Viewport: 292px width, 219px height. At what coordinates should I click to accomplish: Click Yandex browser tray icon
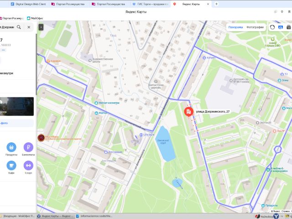(x=276, y=216)
